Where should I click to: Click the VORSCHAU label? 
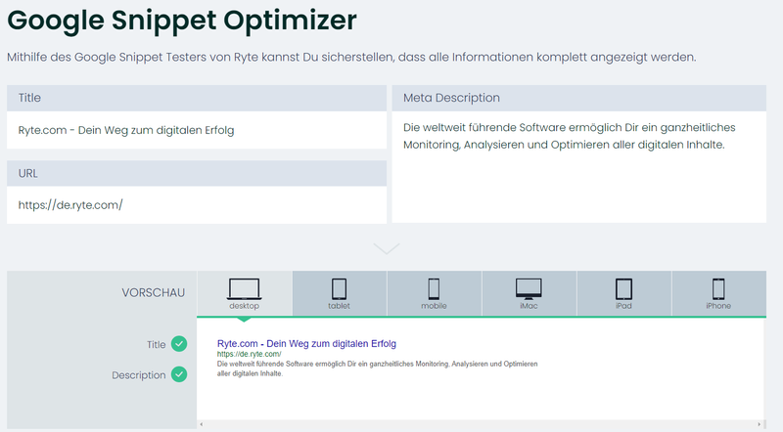tap(154, 293)
